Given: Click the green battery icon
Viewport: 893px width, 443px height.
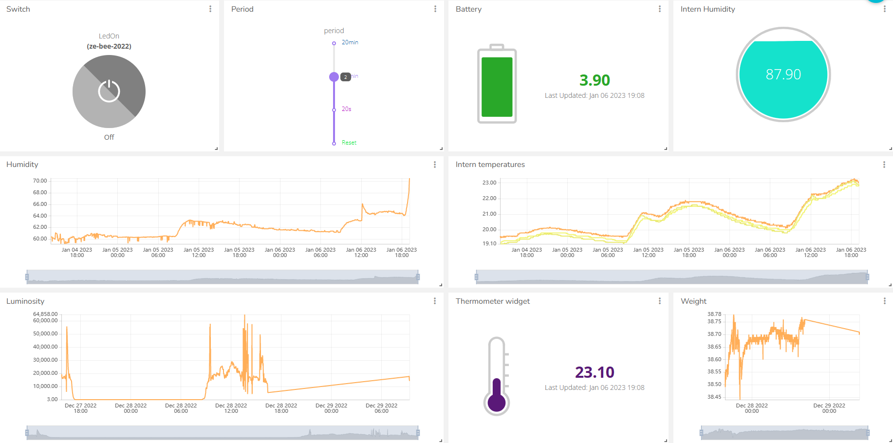Looking at the screenshot, I should [x=497, y=84].
